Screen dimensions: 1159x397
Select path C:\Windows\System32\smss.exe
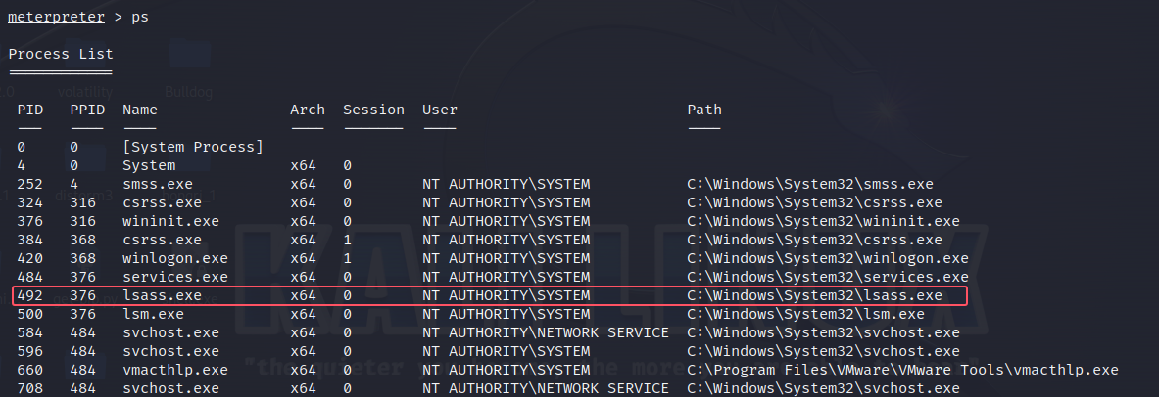[810, 184]
